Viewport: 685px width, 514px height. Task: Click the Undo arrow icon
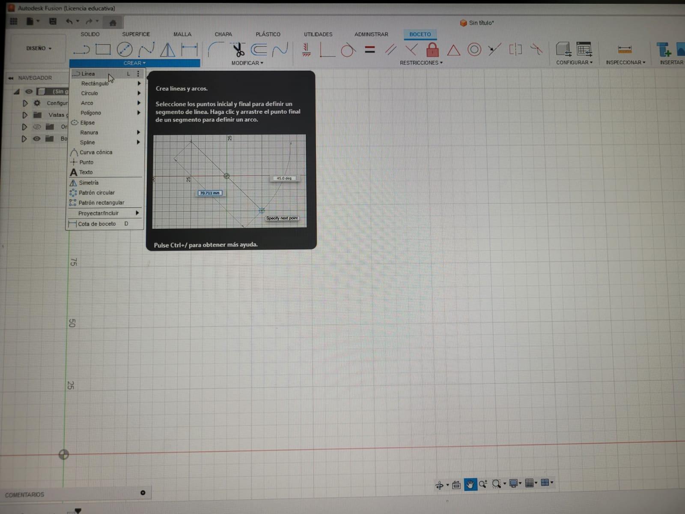[69, 21]
